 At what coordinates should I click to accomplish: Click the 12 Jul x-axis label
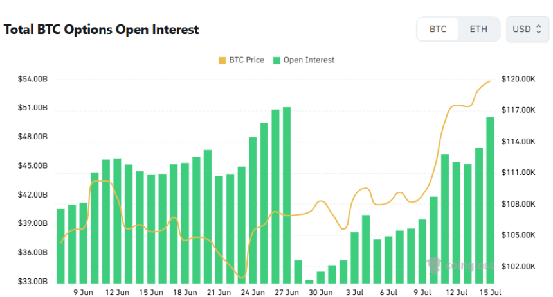coord(457,293)
